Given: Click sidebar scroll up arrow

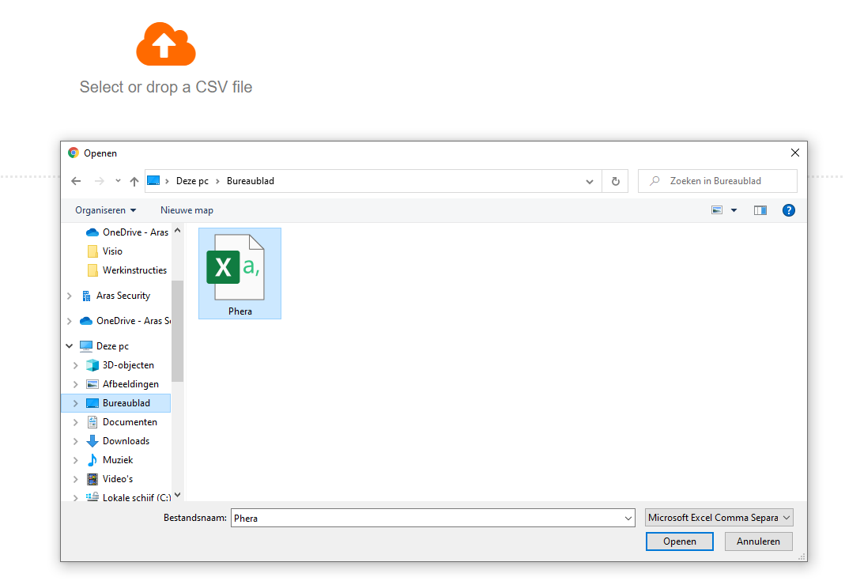Looking at the screenshot, I should click(x=177, y=230).
